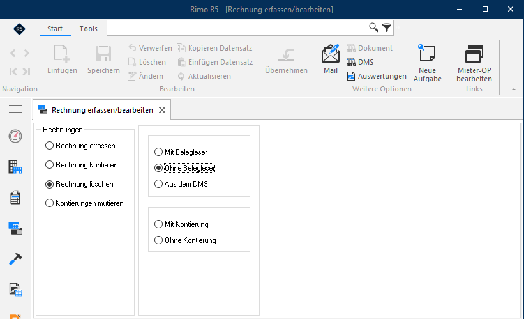Click Kopieren Datensatz

[214, 48]
